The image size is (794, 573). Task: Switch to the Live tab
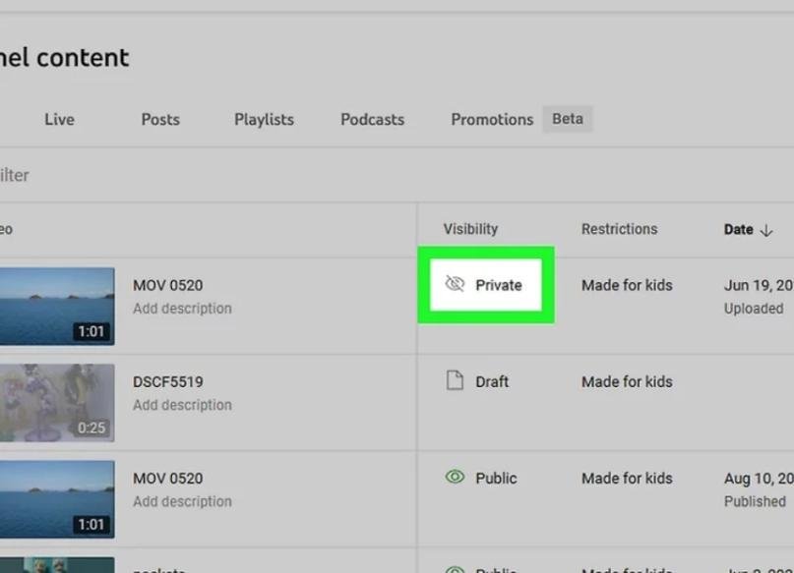tap(59, 119)
